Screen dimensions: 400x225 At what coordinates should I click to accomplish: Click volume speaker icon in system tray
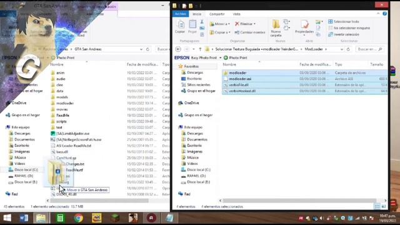point(322,218)
